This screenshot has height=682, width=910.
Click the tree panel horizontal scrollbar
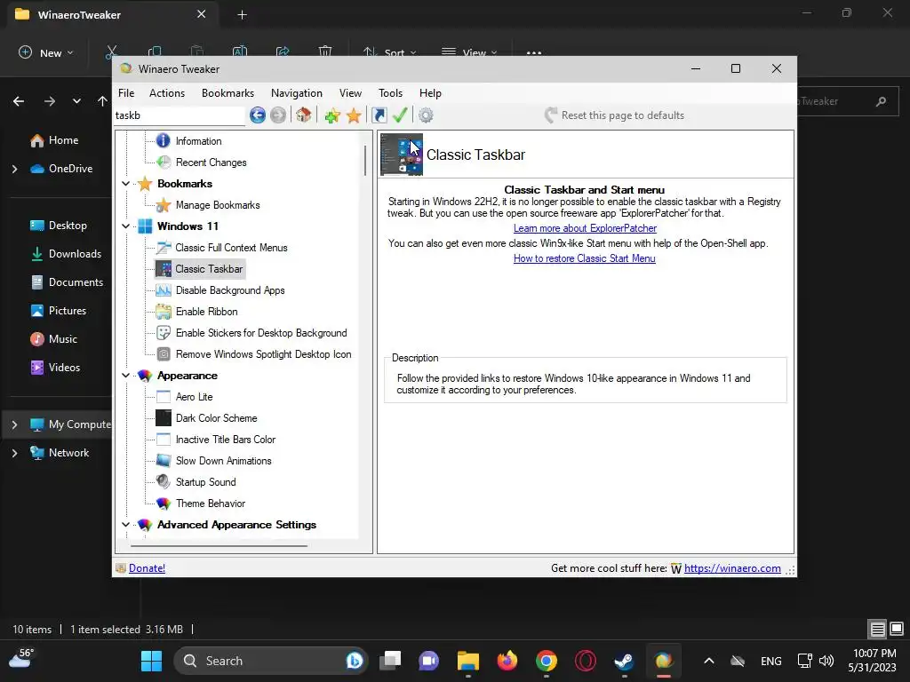(219, 546)
